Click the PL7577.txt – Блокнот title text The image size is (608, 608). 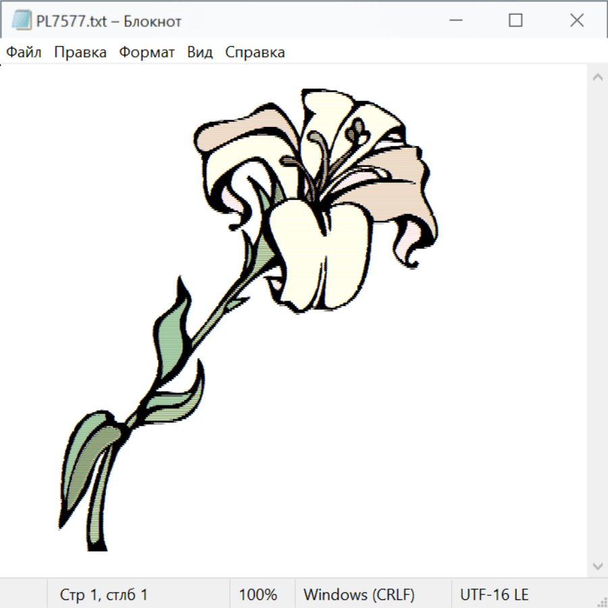(118, 21)
